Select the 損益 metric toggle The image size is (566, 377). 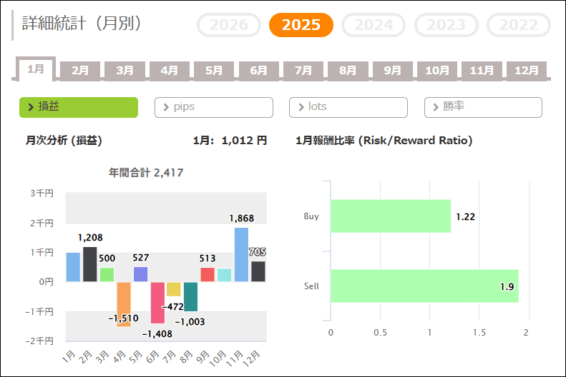[x=78, y=107]
